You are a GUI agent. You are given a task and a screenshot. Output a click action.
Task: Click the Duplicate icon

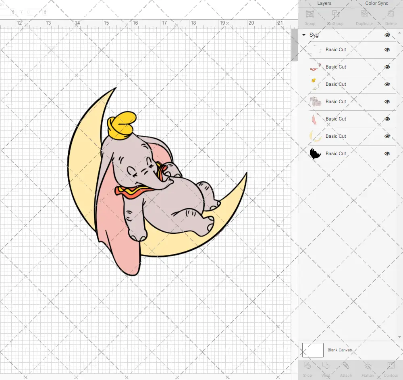coord(364,14)
